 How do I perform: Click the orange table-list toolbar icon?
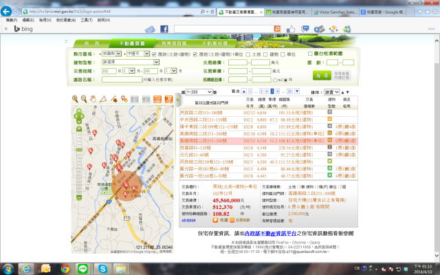pyautogui.click(x=157, y=99)
